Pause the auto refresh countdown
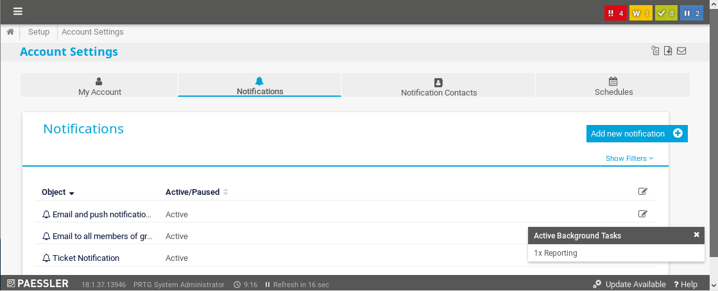The width and height of the screenshot is (718, 291). (268, 285)
